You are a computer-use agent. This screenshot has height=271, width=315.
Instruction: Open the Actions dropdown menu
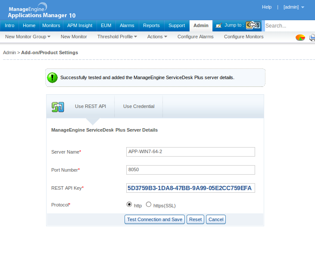(x=157, y=37)
